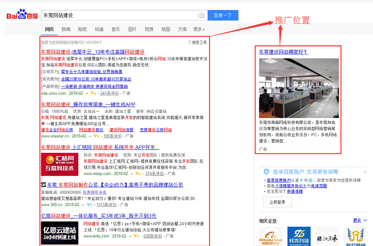Open the winged-logo related company

click(x=356, y=236)
